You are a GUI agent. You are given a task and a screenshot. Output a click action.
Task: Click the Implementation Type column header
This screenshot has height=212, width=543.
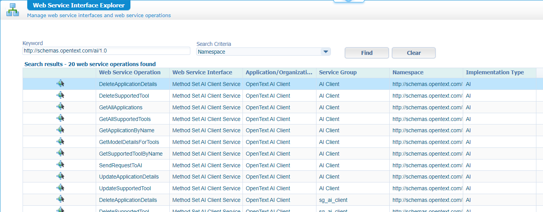pos(494,72)
